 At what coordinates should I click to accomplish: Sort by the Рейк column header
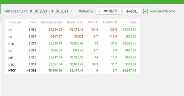click(133, 22)
